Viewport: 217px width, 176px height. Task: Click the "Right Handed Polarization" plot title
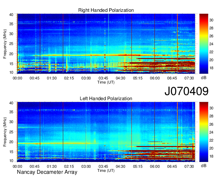click(x=106, y=10)
